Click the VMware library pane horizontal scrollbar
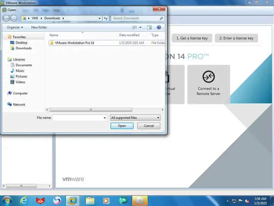Screen dimensions: 274x206 pyautogui.click(x=21, y=186)
